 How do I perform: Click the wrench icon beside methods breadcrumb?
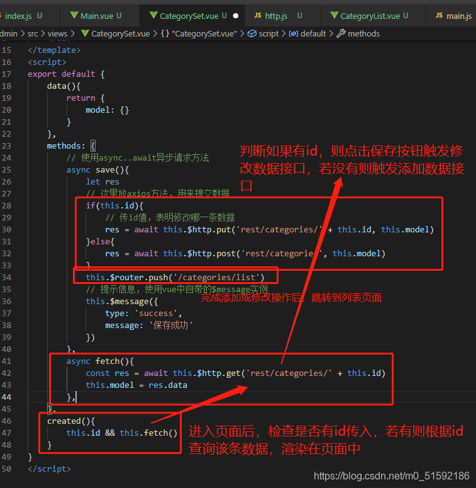point(341,33)
